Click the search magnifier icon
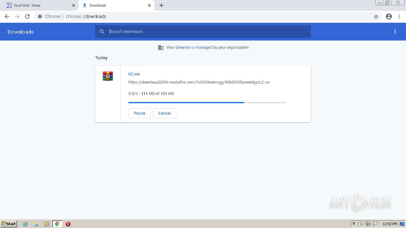 (x=102, y=32)
